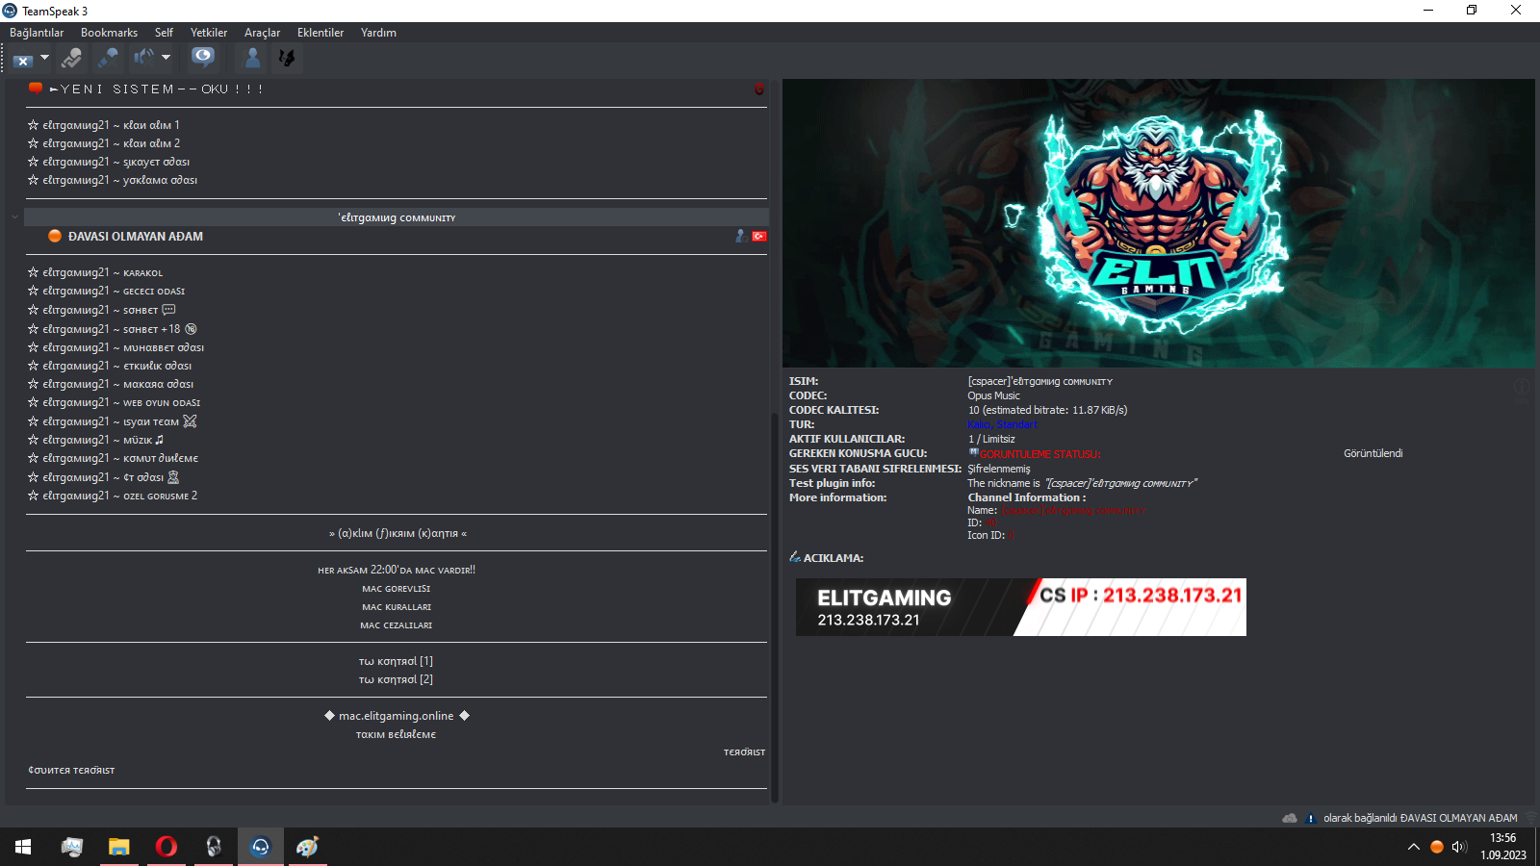Toggle microphone mute in the toolbar

coord(108,59)
